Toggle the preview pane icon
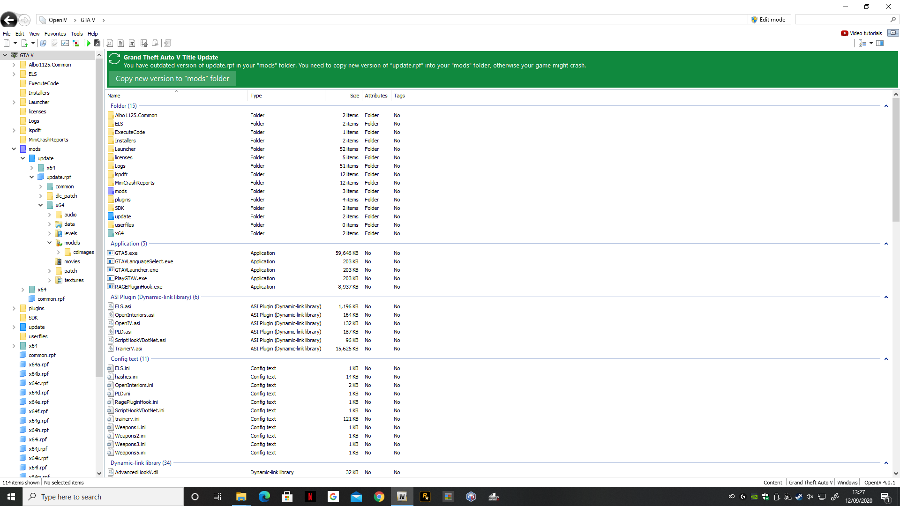 [x=880, y=43]
